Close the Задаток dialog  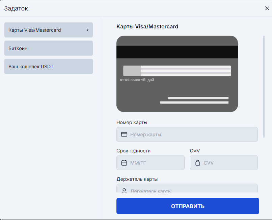coord(267,8)
